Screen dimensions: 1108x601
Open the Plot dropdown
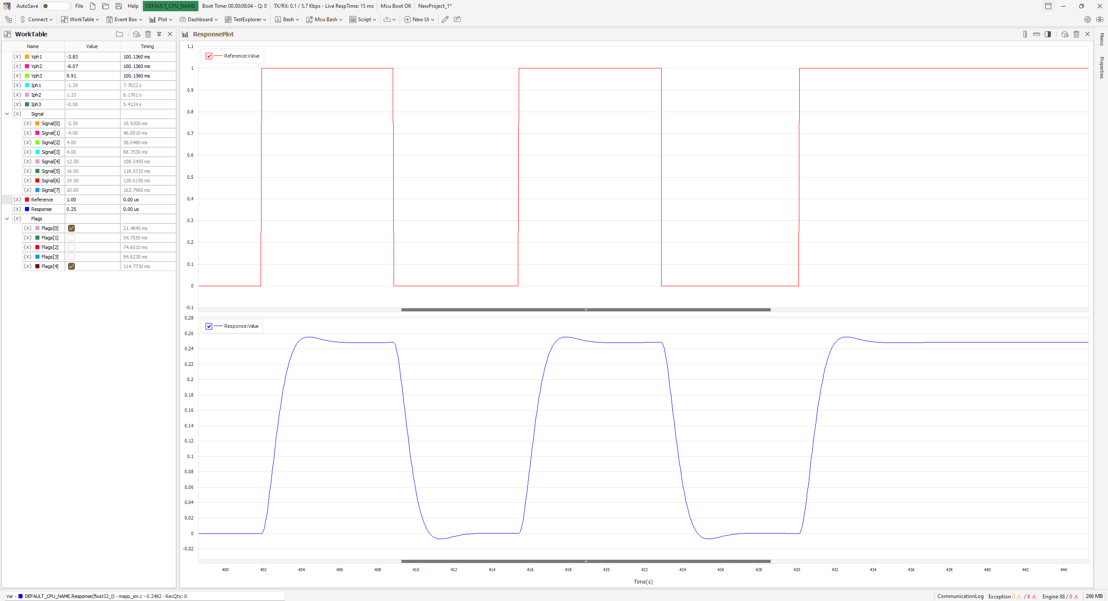click(161, 19)
